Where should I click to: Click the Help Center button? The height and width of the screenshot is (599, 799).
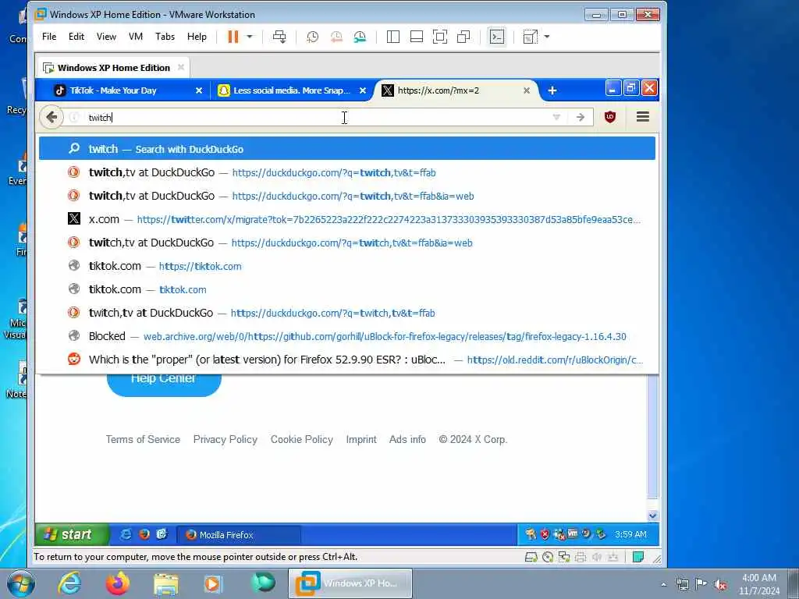coord(164,385)
